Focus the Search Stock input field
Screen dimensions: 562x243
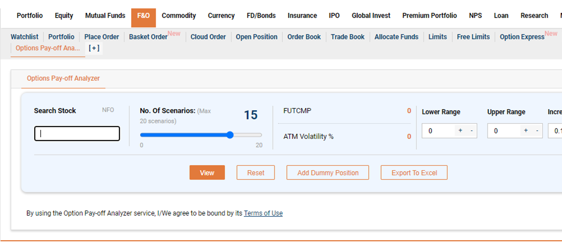[77, 134]
